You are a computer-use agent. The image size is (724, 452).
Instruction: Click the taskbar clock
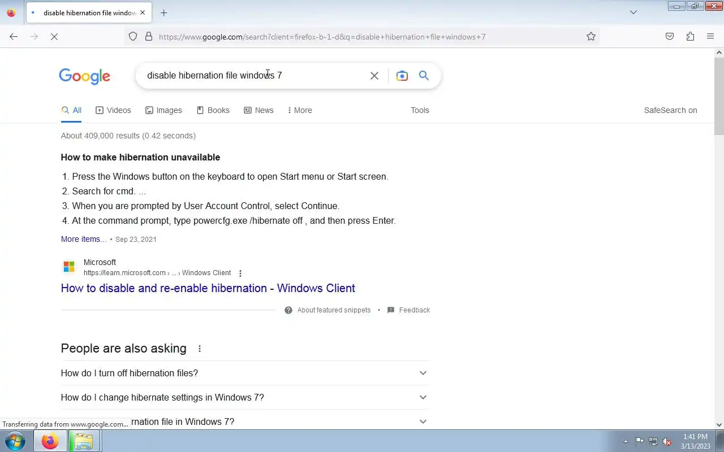pos(695,441)
